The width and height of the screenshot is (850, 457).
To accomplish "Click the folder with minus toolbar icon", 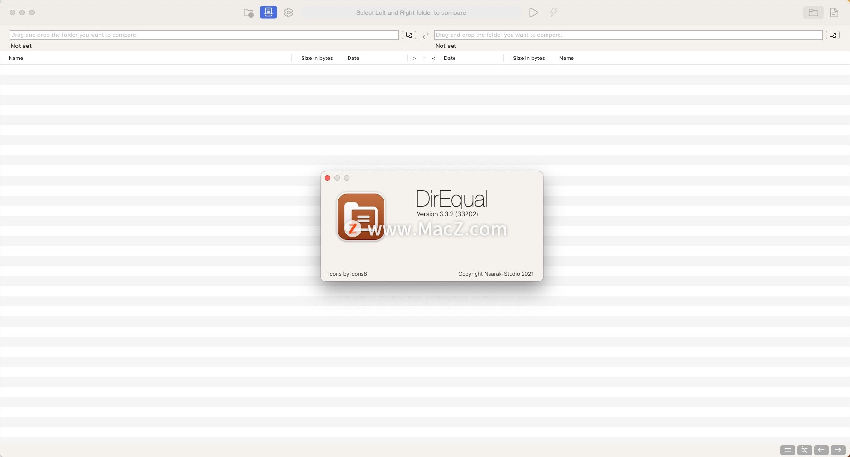I will click(x=248, y=13).
